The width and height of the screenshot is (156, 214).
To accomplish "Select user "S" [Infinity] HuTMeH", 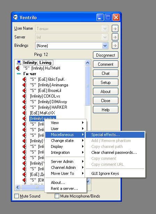I will pyautogui.click(x=42, y=68).
